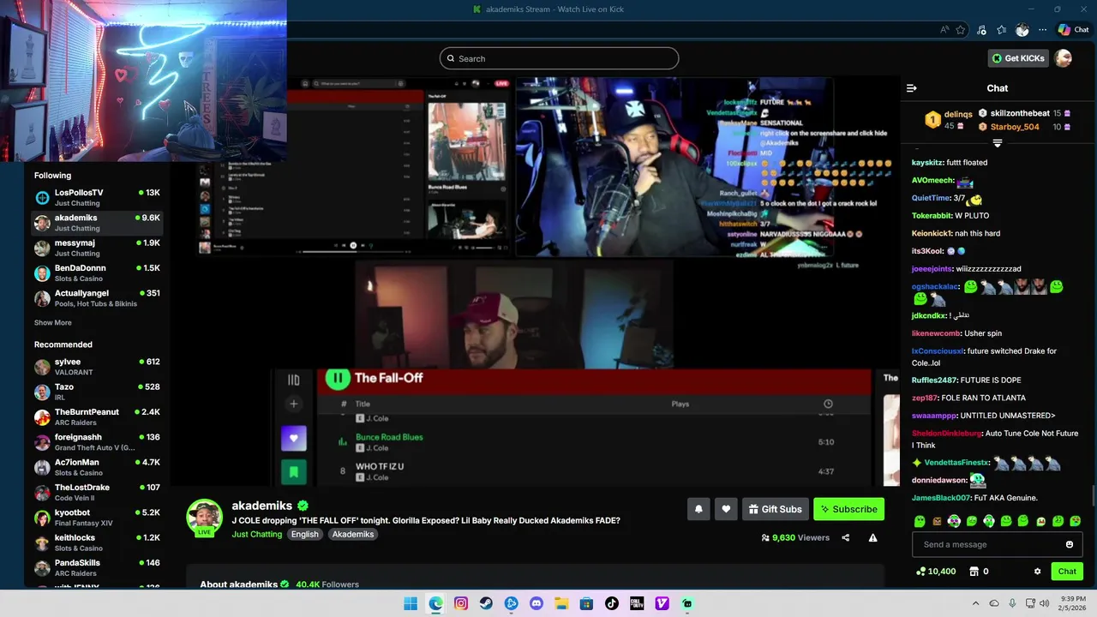
Task: Toggle notifications bell for akademiks
Action: point(698,509)
